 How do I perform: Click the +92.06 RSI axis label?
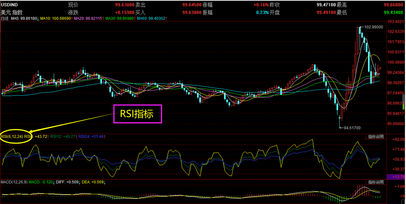[x=398, y=139]
